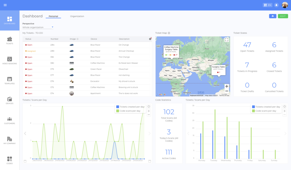
Task: Go to Video Sessions in the sidebar
Action: 9,60
